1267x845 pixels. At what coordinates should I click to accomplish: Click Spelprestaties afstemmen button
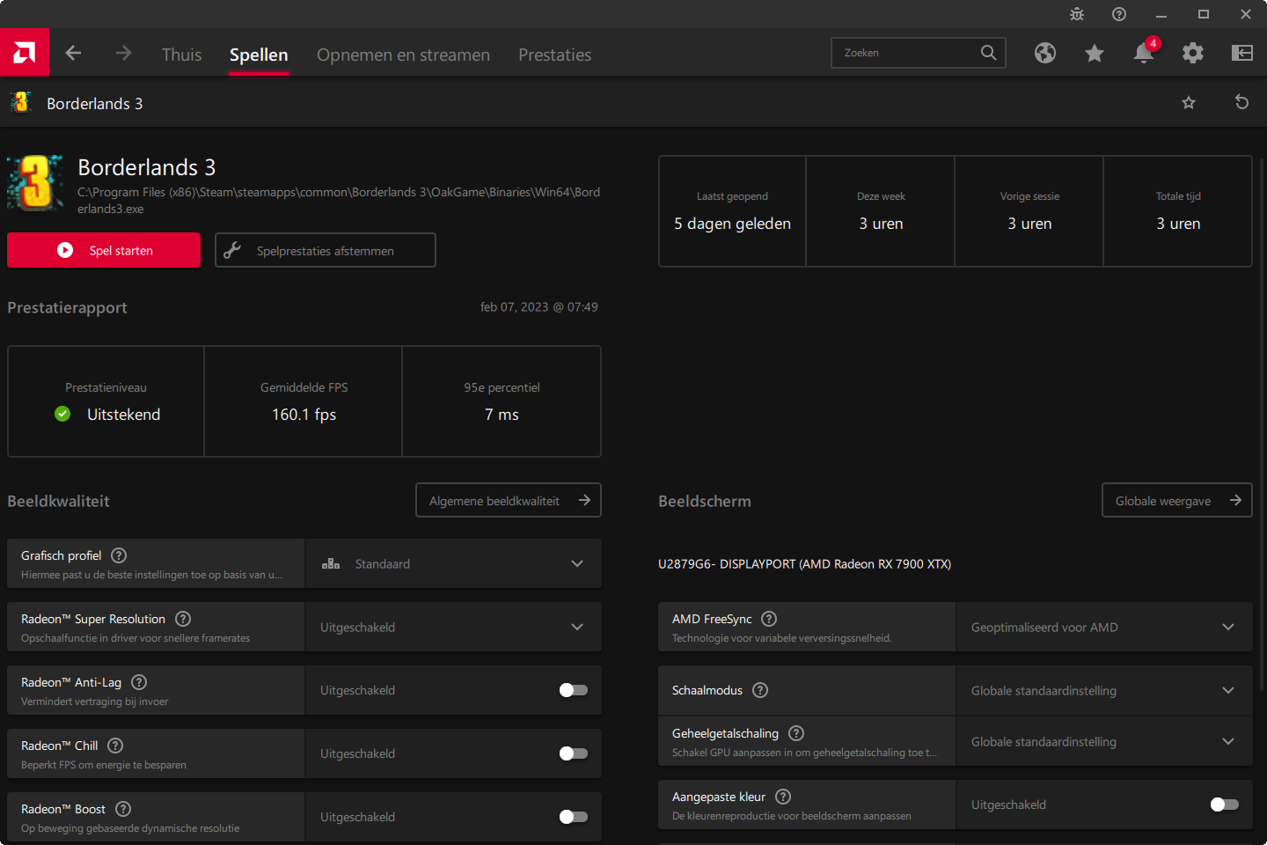[326, 250]
